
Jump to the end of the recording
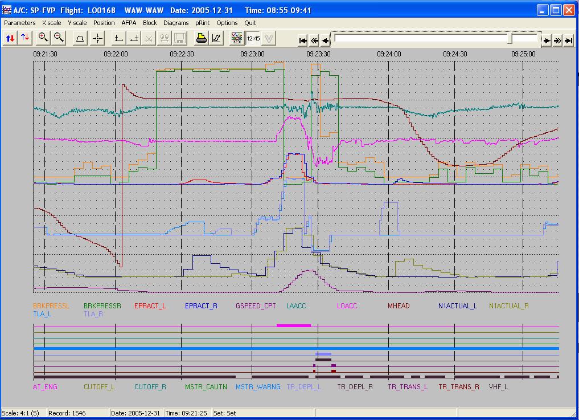click(569, 40)
